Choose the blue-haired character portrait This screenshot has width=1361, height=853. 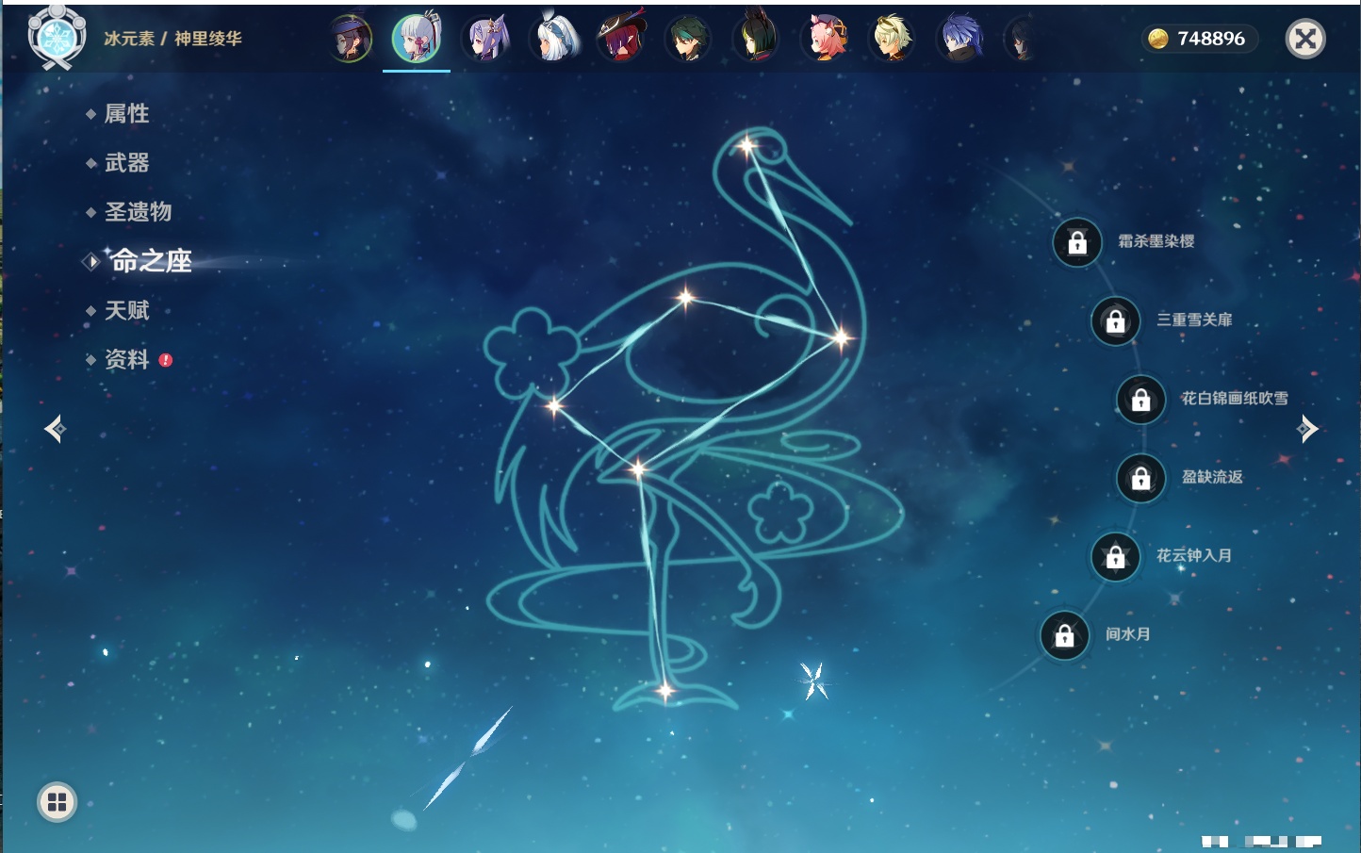pyautogui.click(x=959, y=40)
